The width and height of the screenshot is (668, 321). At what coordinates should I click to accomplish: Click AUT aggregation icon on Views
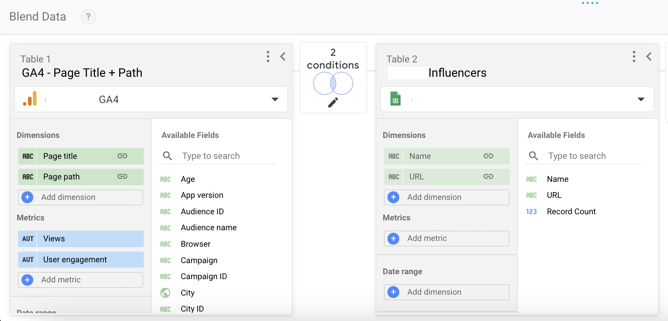tap(28, 239)
